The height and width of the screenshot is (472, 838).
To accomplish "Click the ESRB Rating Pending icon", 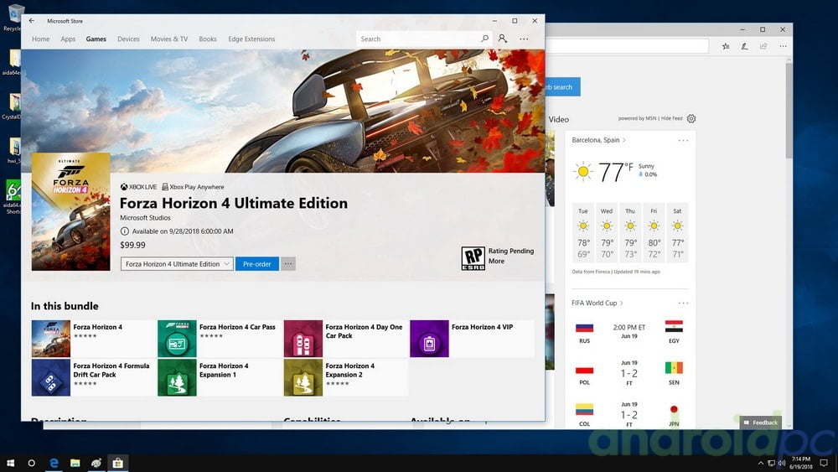I will coord(473,258).
